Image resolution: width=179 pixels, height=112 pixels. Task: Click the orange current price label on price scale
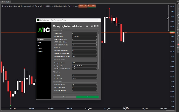(x=172, y=33)
